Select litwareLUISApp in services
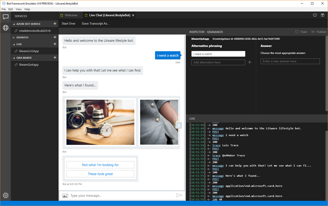This screenshot has width=328, height=206. point(35,51)
